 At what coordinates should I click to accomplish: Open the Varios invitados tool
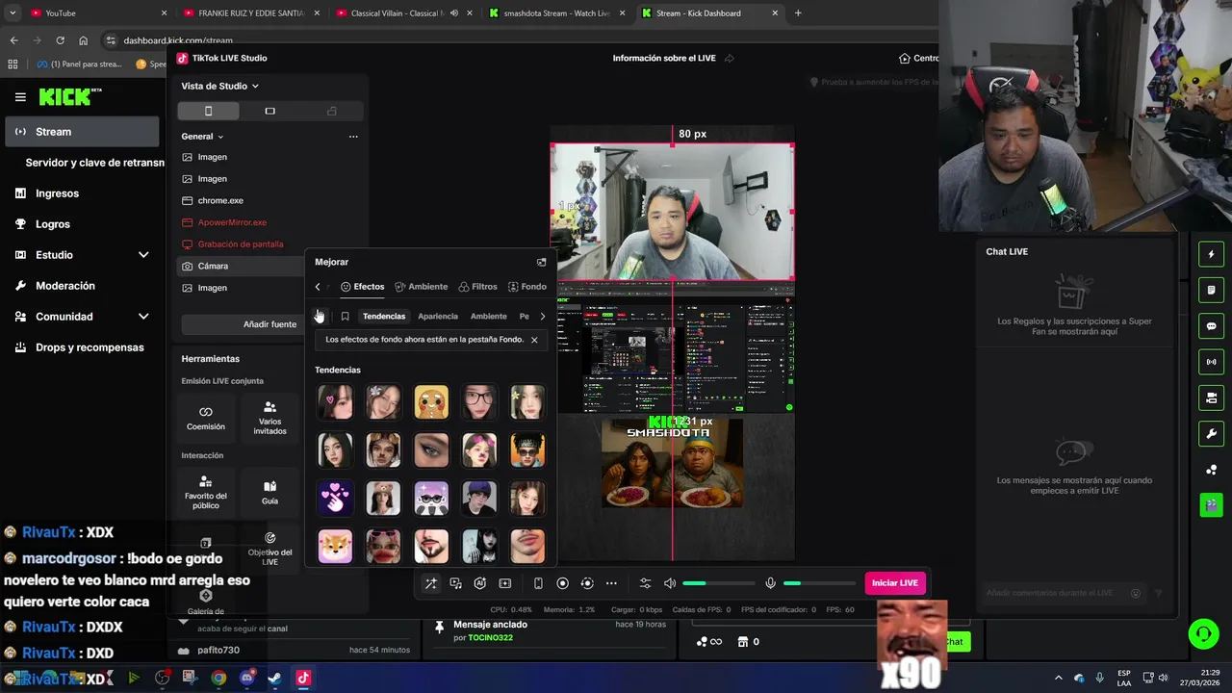point(269,418)
